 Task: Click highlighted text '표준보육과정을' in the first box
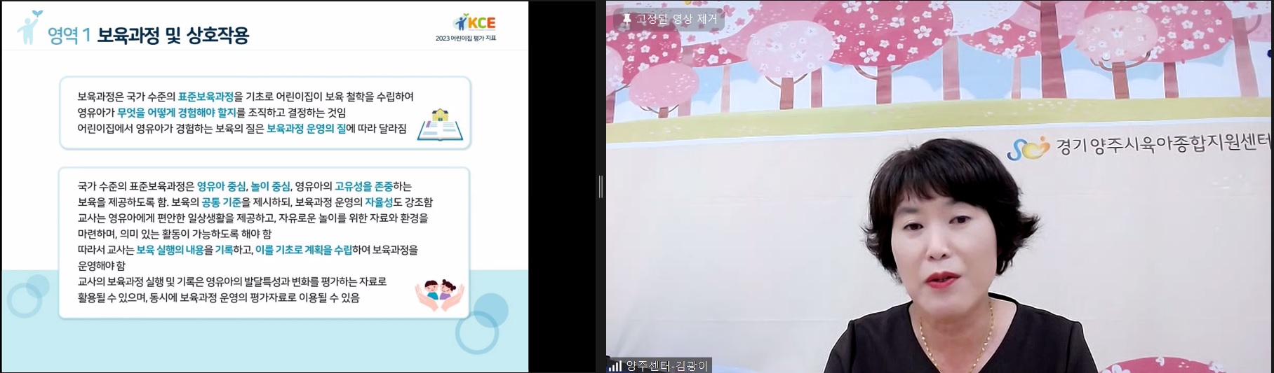pyautogui.click(x=210, y=97)
